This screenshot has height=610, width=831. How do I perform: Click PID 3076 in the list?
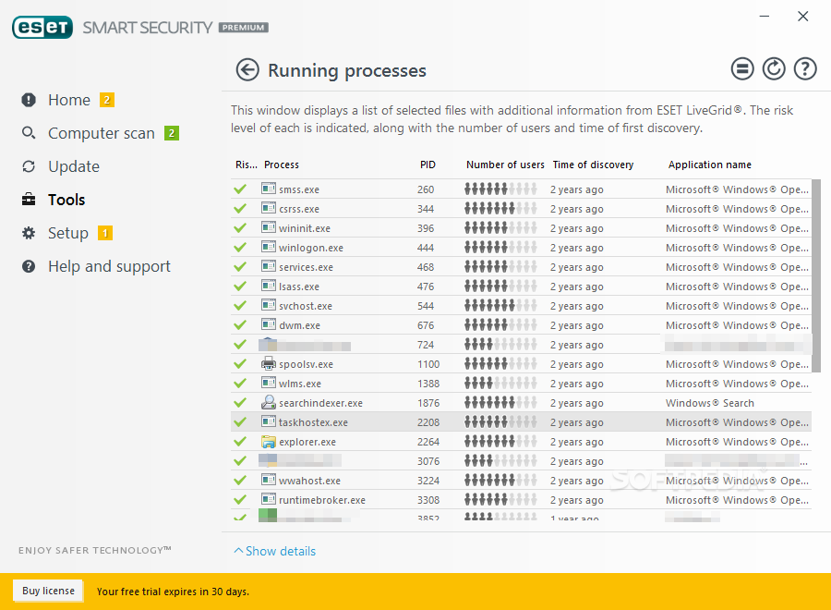[428, 461]
